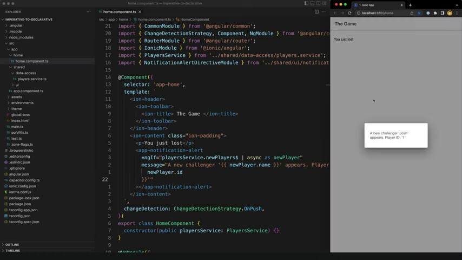
Task: Click the 'home' breadcrumb segment
Action: pos(123,19)
